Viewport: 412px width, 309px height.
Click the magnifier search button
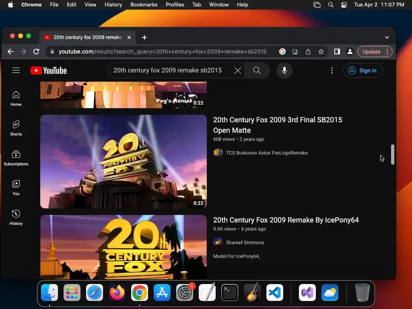(257, 70)
